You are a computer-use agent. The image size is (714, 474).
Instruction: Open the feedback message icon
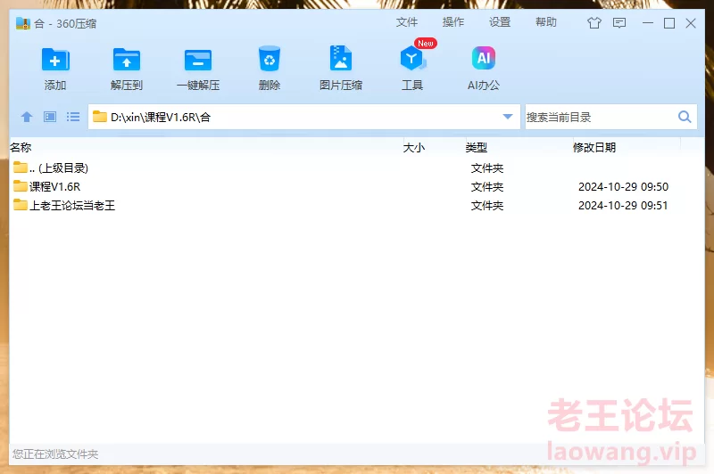[x=619, y=23]
